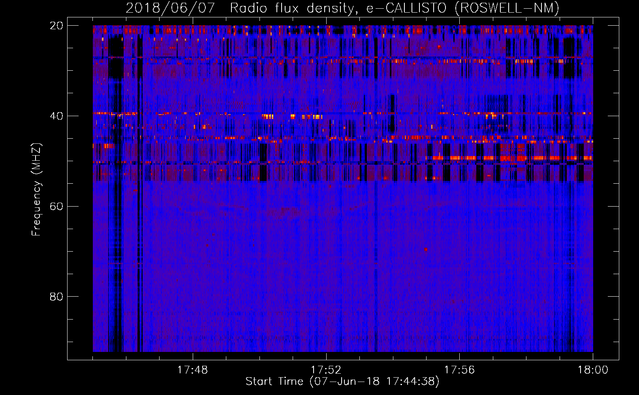
Task: Click the plot title 'Radio flux density, e-CALLISTO (ROSWELL-NM)'
Action: click(395, 8)
